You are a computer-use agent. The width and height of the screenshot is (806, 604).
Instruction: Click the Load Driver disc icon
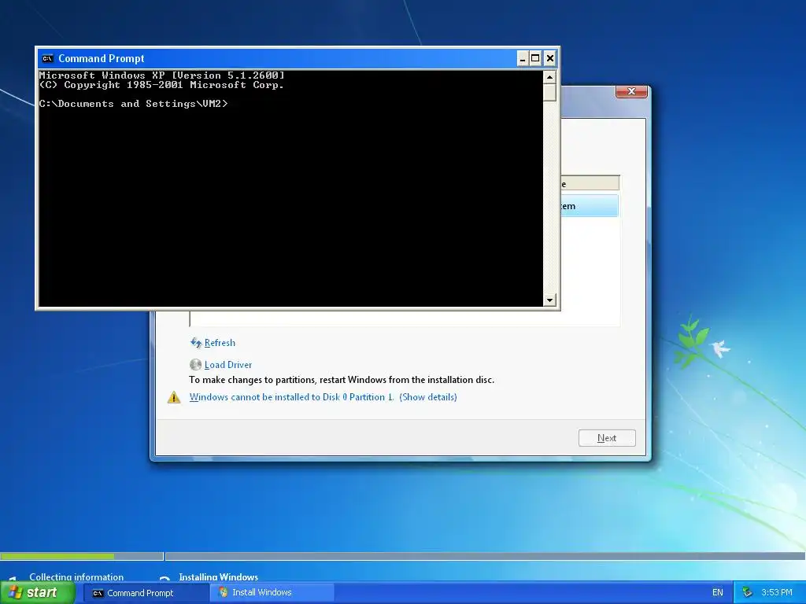195,365
